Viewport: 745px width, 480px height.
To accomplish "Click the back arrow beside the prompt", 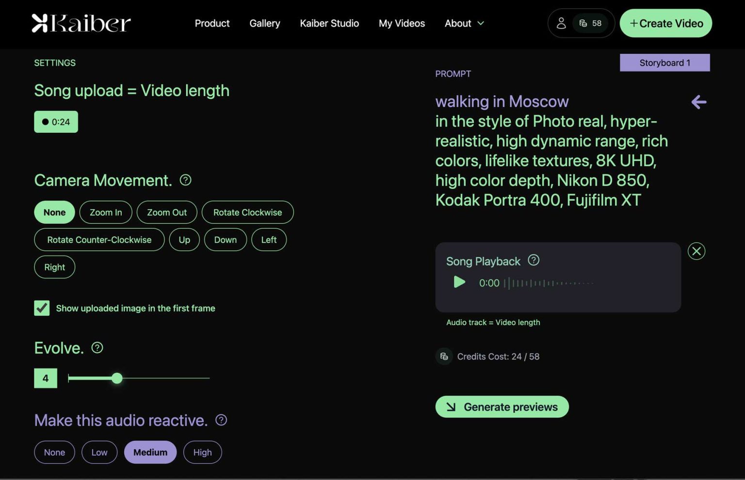I will 698,102.
